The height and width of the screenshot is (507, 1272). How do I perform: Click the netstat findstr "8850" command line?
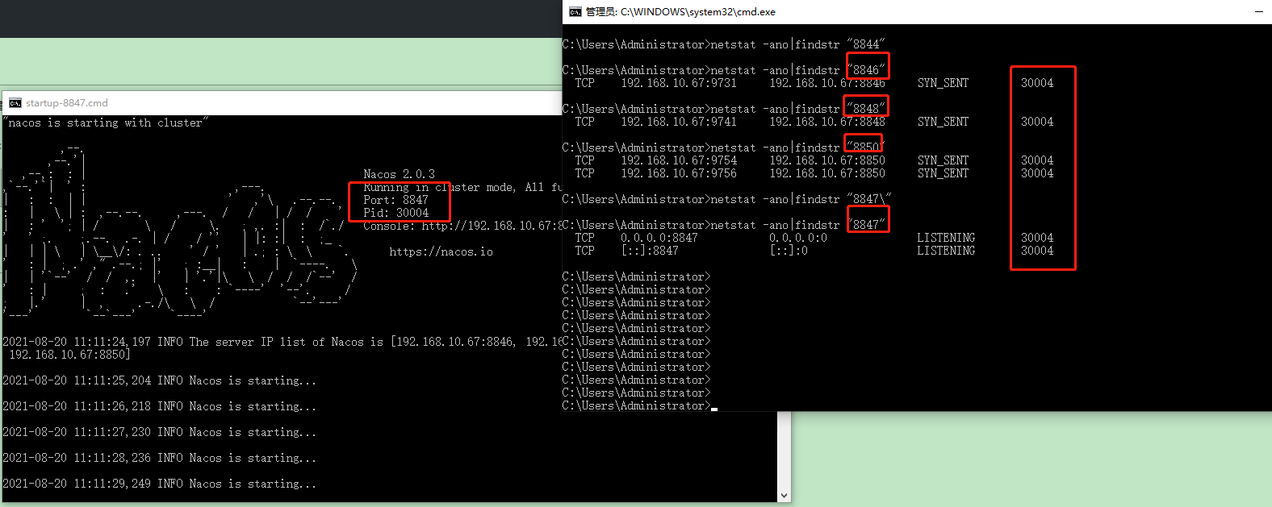click(x=724, y=148)
